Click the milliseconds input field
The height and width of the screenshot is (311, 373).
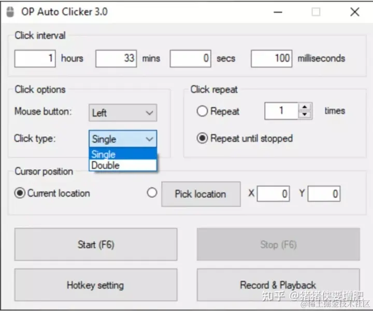click(271, 58)
